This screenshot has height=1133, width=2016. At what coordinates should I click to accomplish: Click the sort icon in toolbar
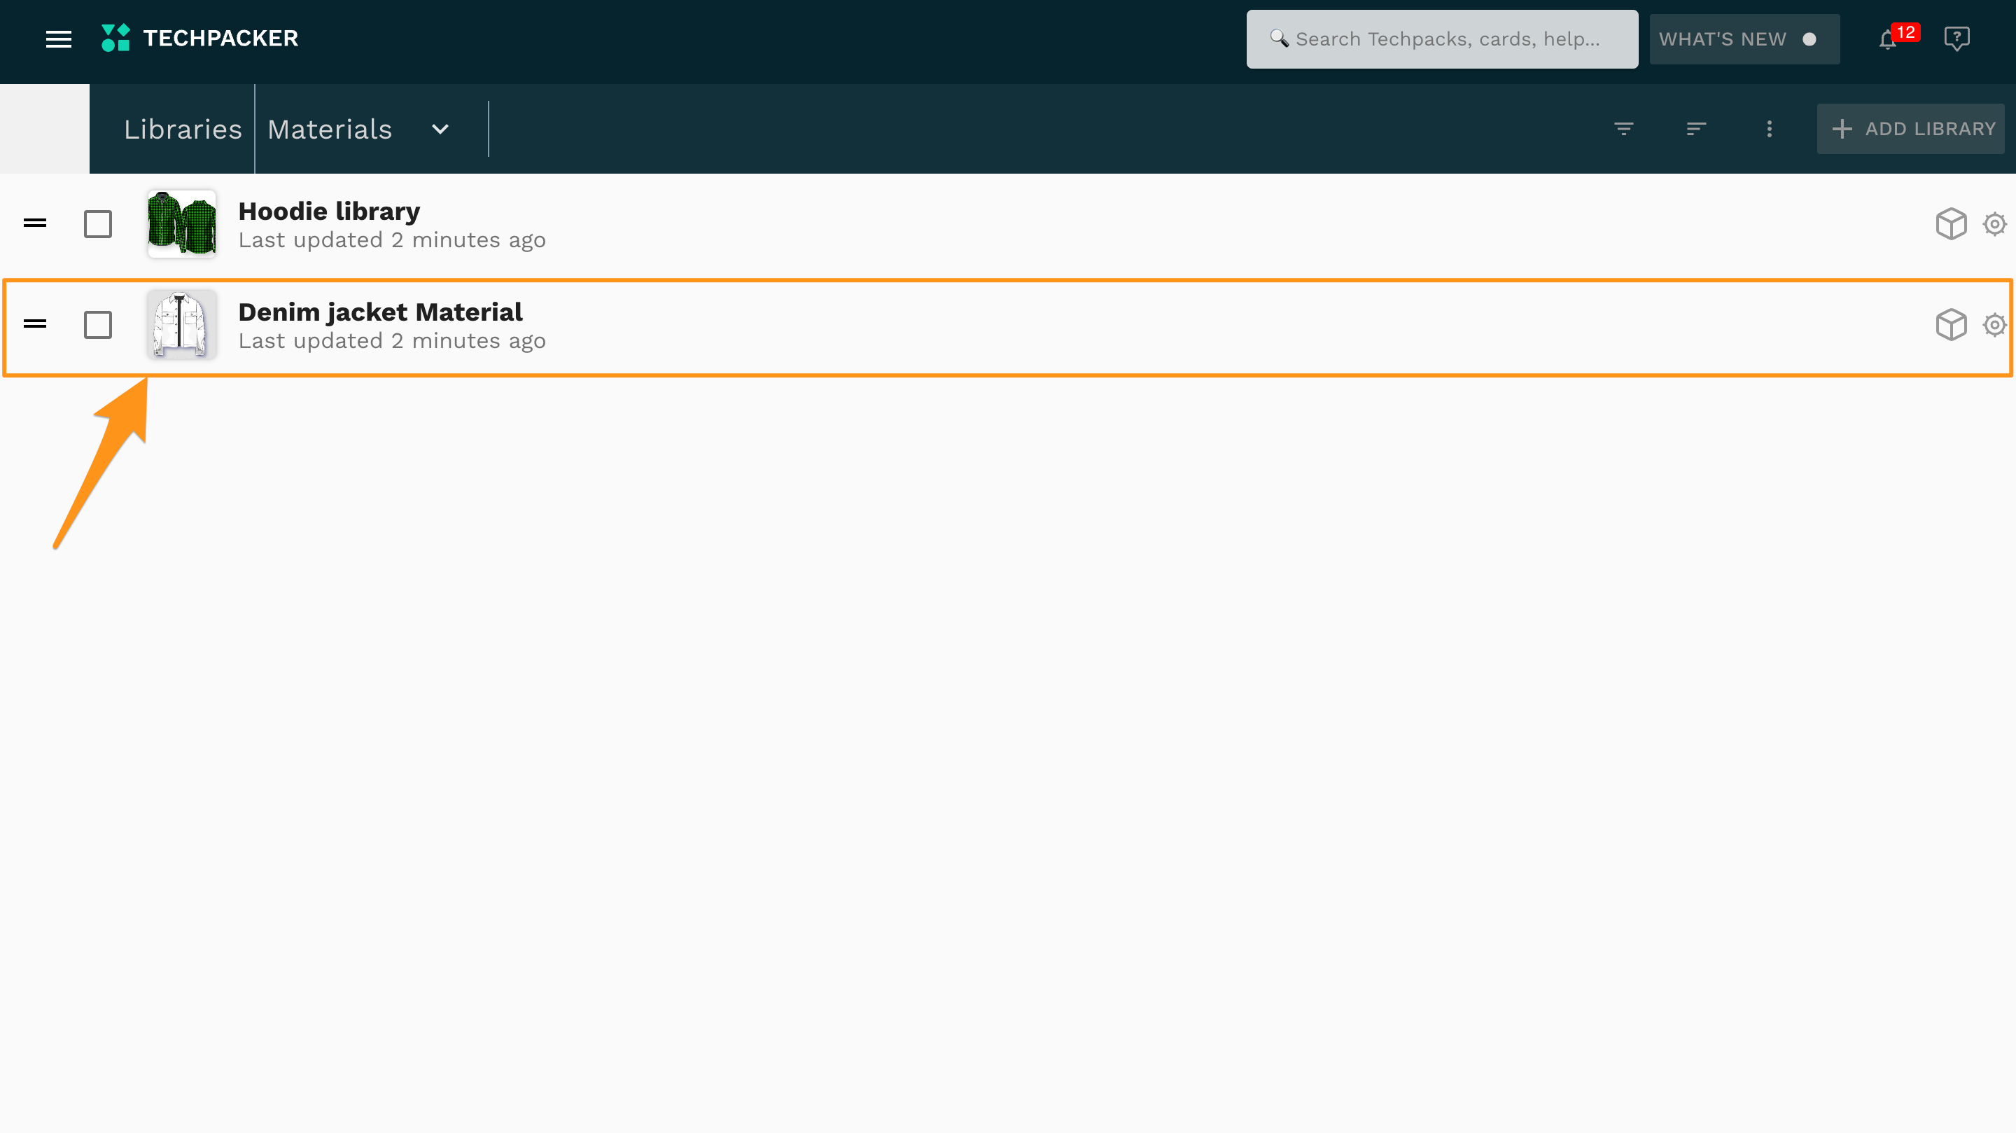click(x=1696, y=128)
